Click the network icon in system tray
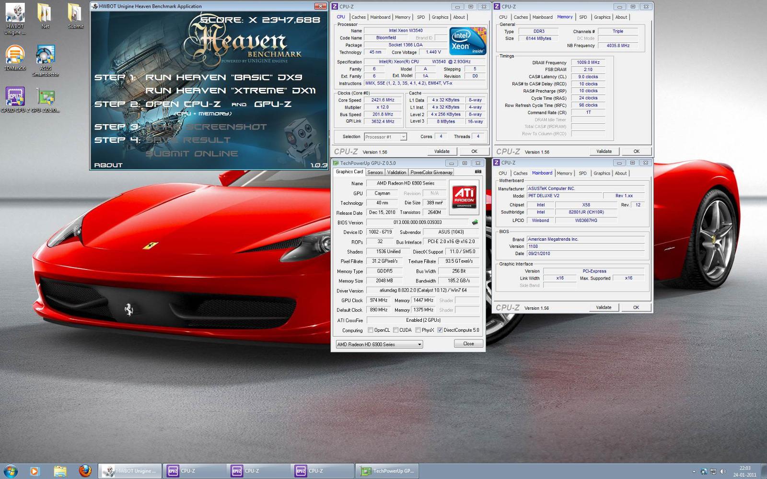 [713, 471]
